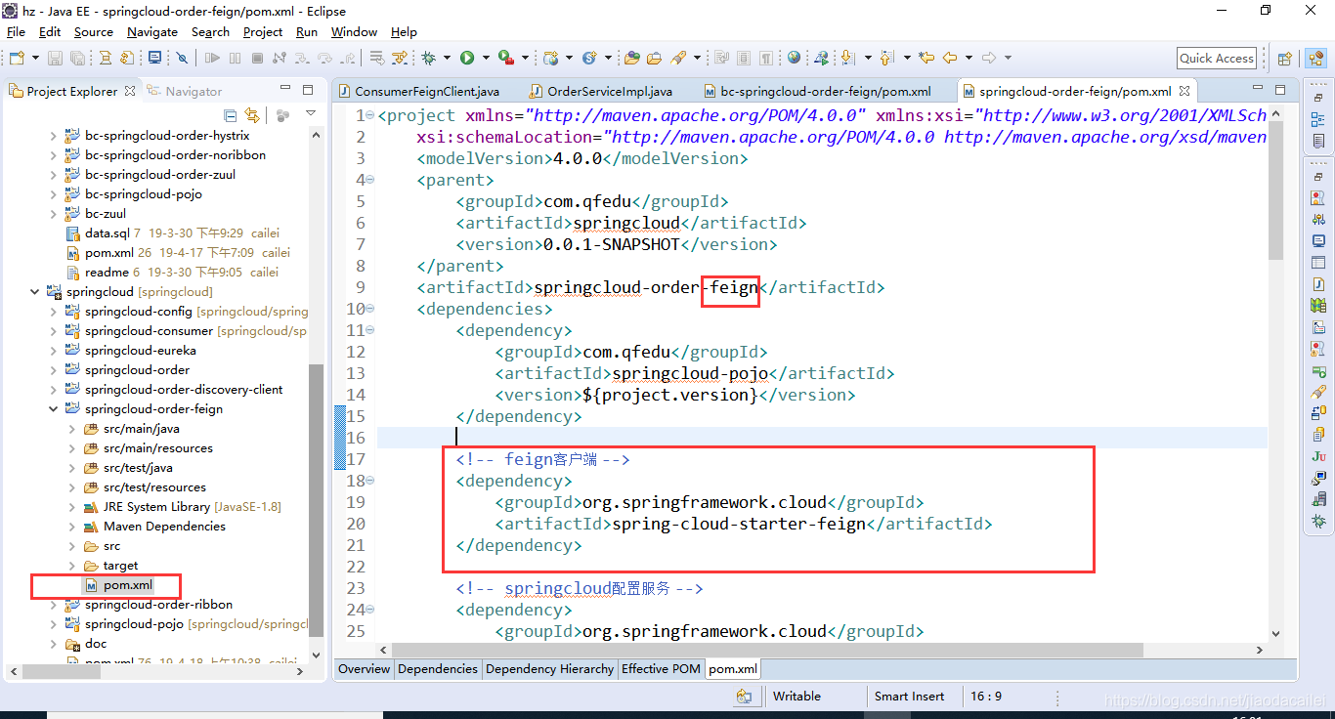Image resolution: width=1335 pixels, height=719 pixels.
Task: Switch to Navigator view tab
Action: pyautogui.click(x=185, y=91)
